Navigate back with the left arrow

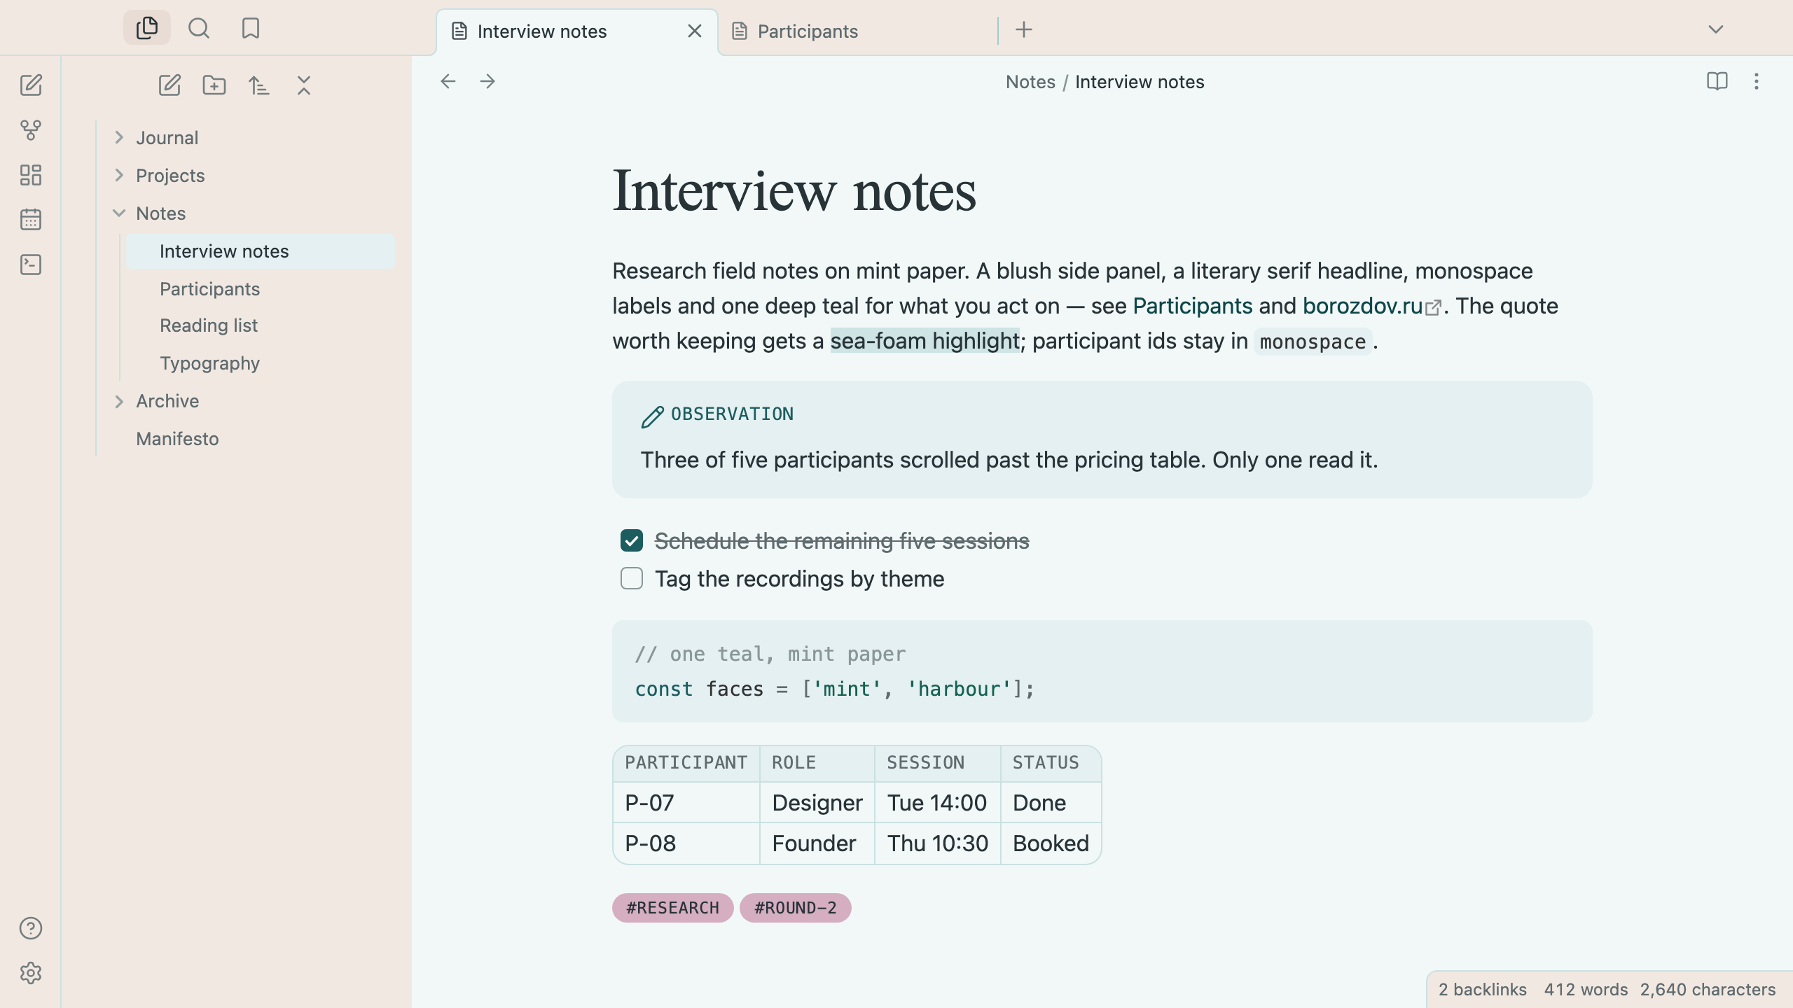pos(448,81)
